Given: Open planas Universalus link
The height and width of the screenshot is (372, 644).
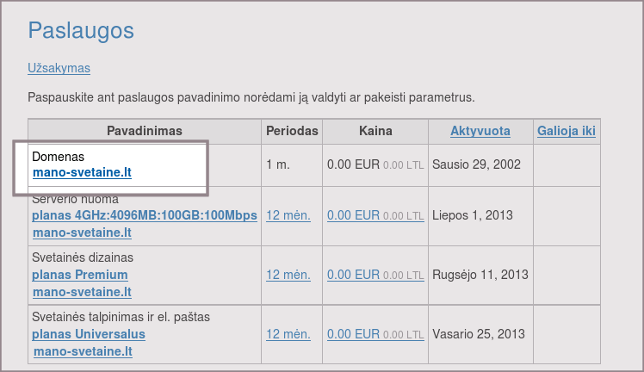Looking at the screenshot, I should [89, 334].
